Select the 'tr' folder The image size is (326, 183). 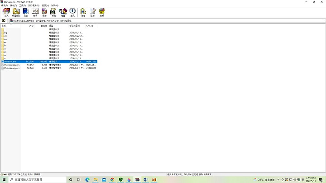tap(49, 58)
